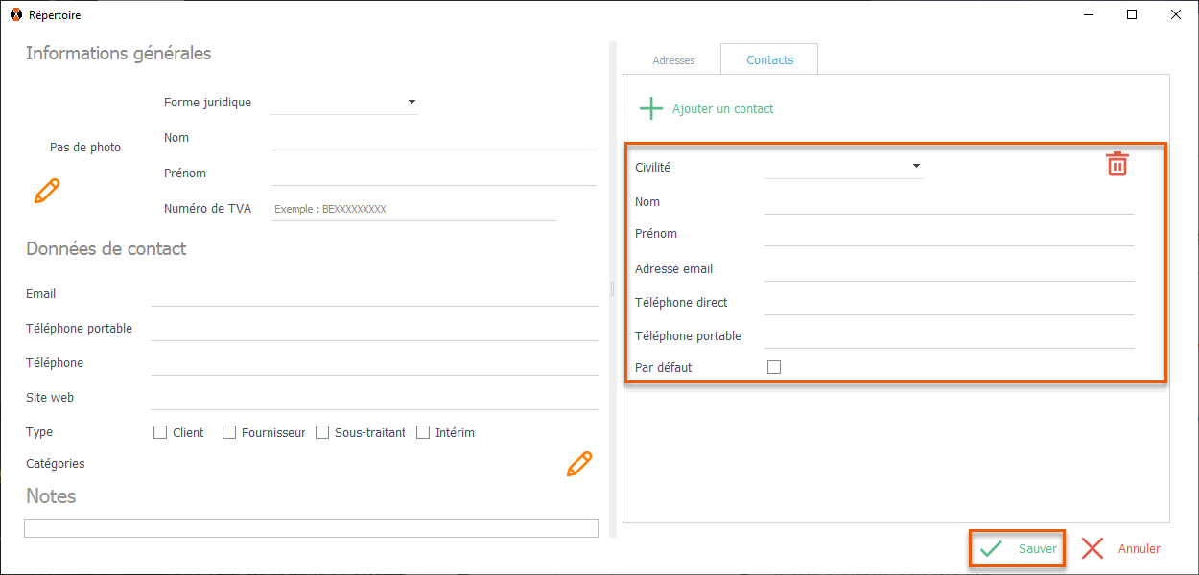Enable the Client type checkbox

point(160,432)
